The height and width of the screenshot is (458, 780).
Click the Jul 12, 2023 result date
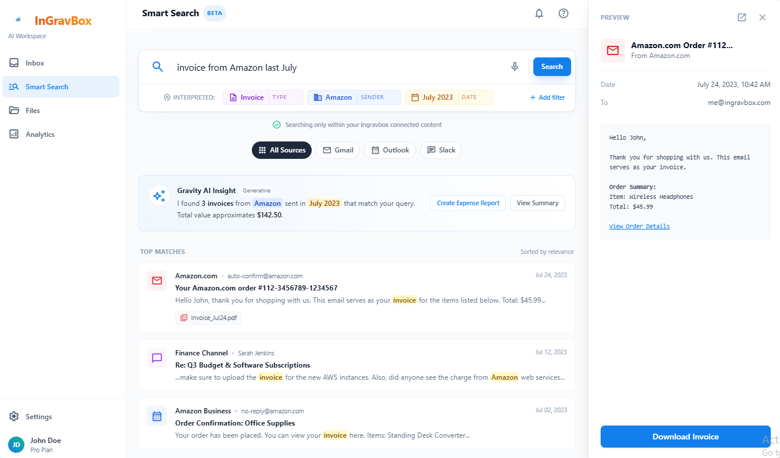(x=551, y=352)
